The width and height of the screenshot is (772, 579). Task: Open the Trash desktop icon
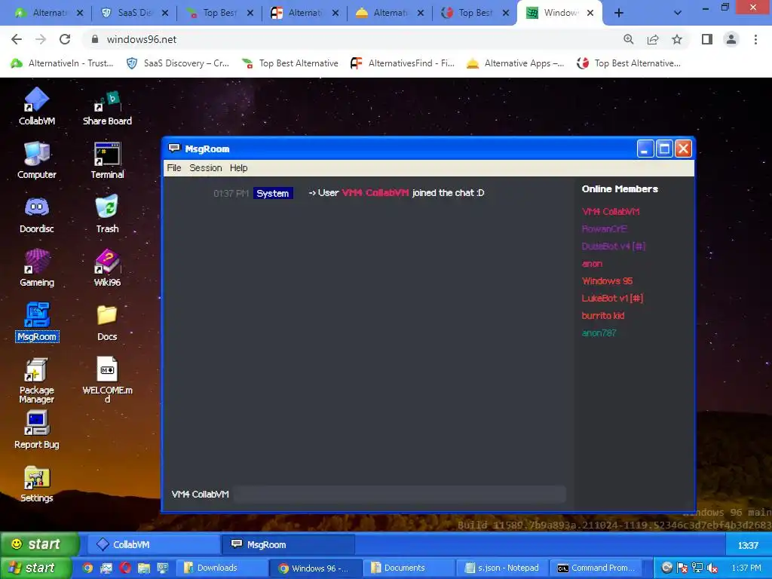(107, 215)
